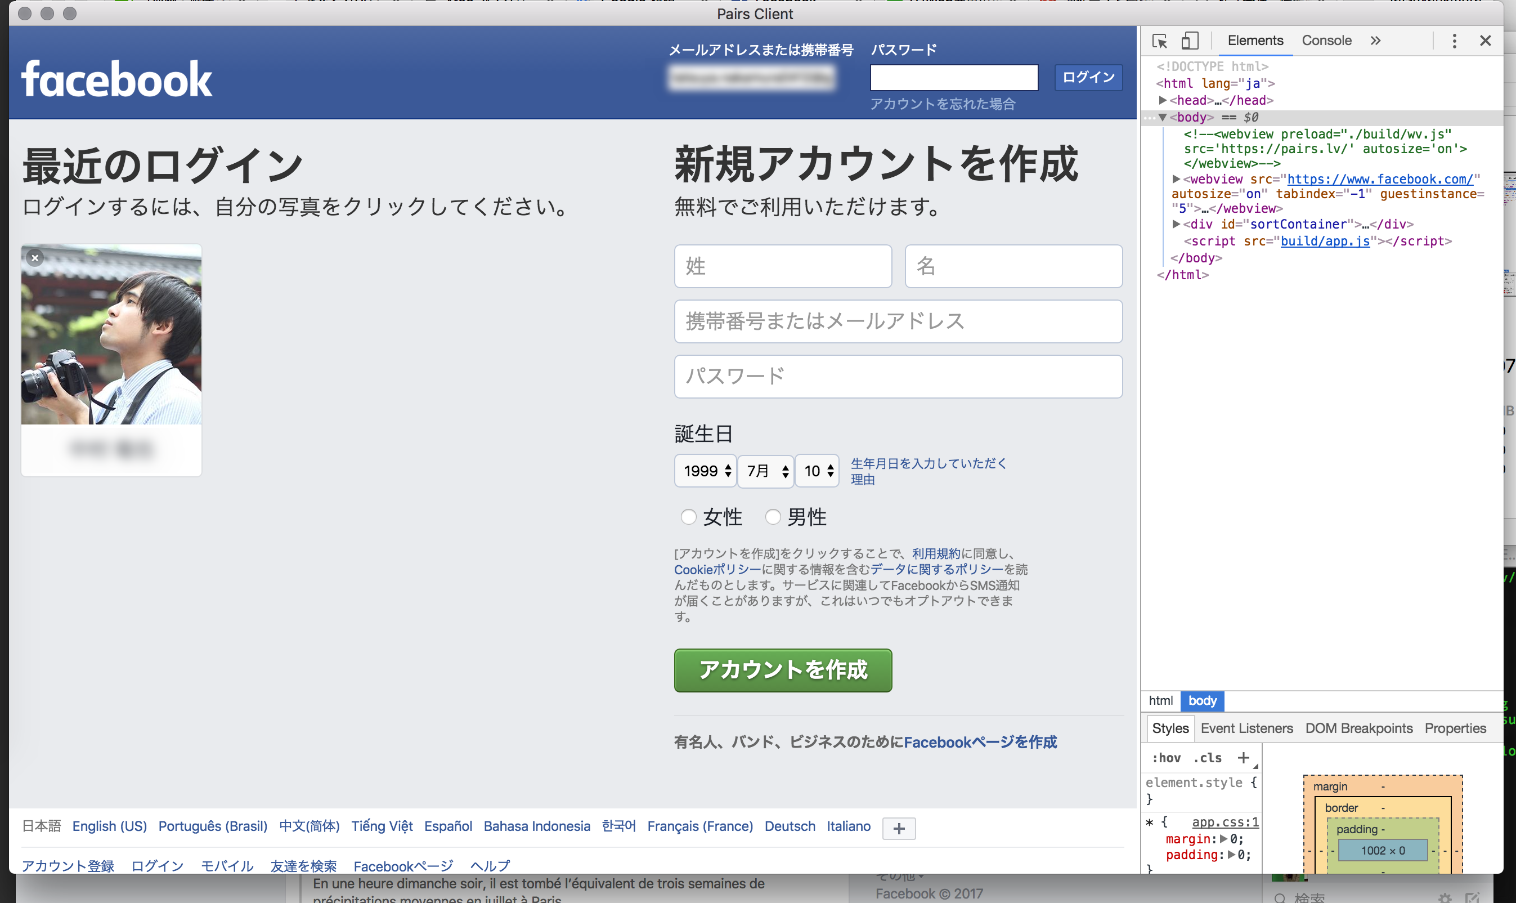Open the Event Listeners tab

coord(1246,728)
